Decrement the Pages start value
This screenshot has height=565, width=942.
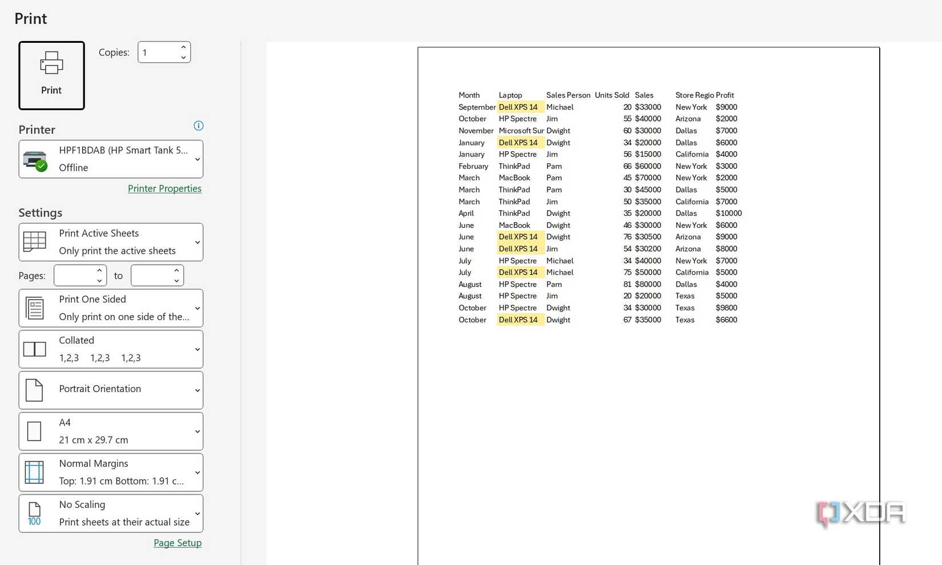(99, 281)
